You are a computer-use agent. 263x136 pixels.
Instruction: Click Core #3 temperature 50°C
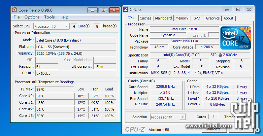(54, 116)
